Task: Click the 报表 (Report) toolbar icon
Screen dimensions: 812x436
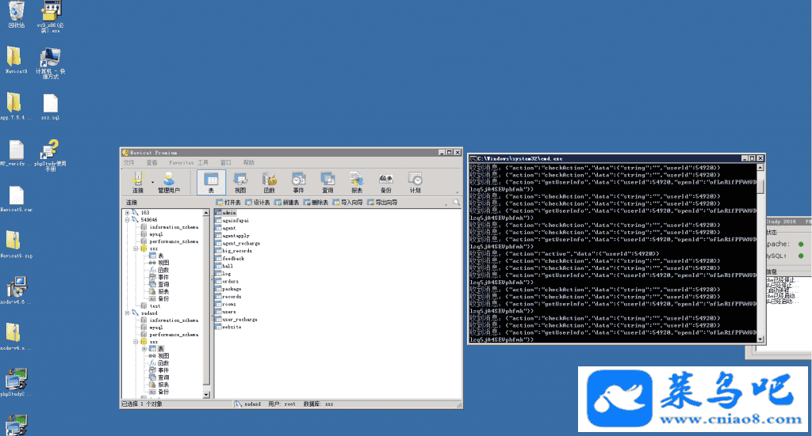Action: (357, 181)
